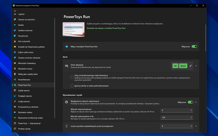
Task: Click the Wyszukiwanie i wyniki section heading
Action: pyautogui.click(x=73, y=95)
